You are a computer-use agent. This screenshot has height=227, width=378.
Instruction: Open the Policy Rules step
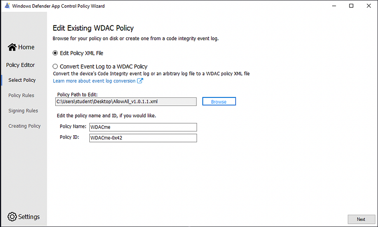21,96
